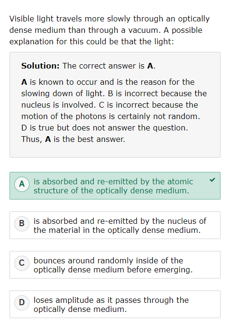Image resolution: width=231 pixels, height=330 pixels.
Task: Click the text 'Thus, A is the best answer'
Action: click(x=73, y=140)
